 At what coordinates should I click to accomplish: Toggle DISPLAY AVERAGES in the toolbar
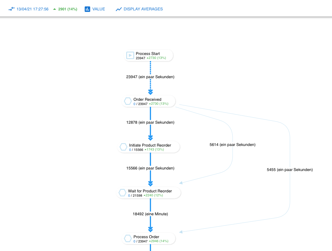[x=143, y=9]
